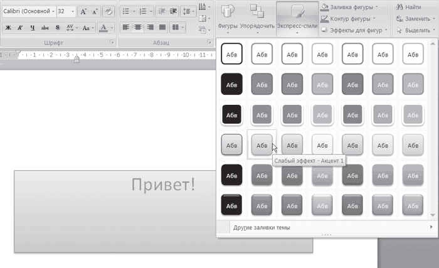This screenshot has height=268, width=439.
Task: Click the strikethrough text icon
Action: 45,28
